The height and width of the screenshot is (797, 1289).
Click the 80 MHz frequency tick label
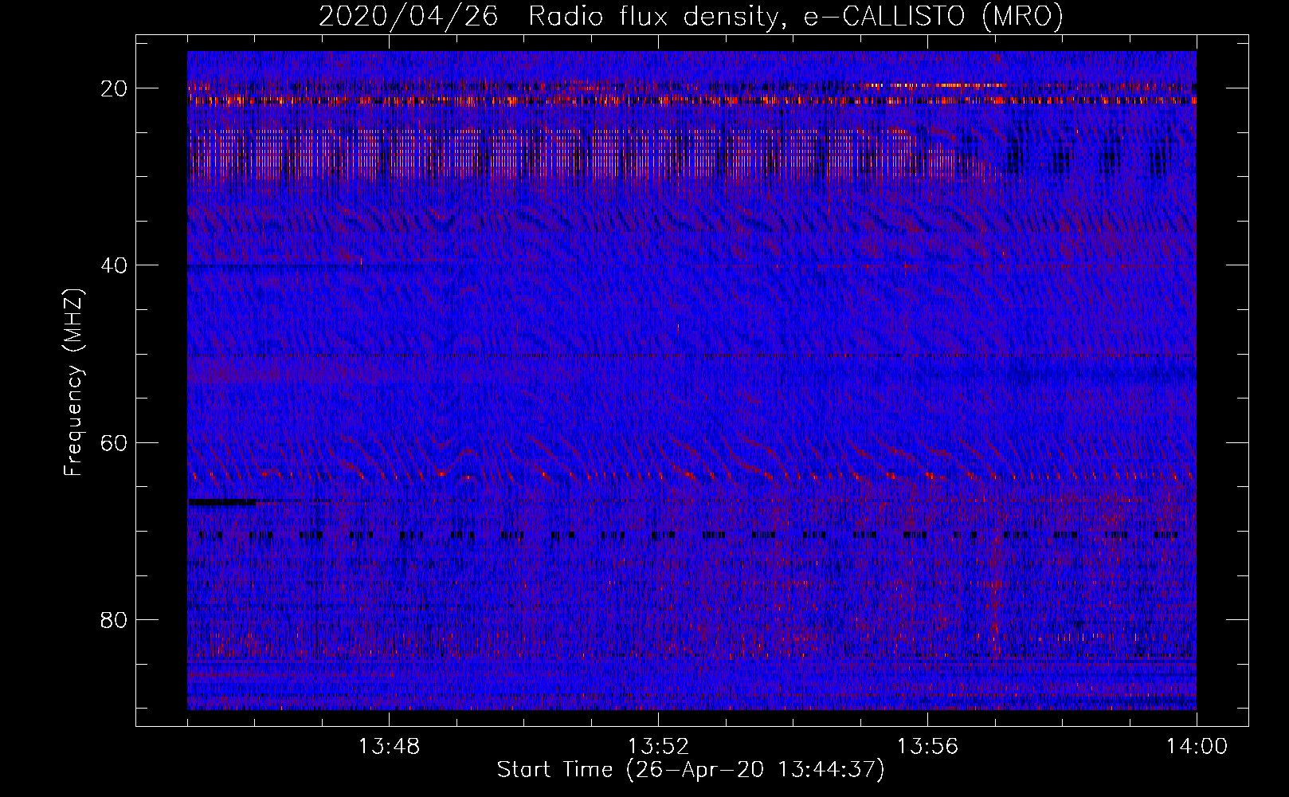pyautogui.click(x=115, y=619)
